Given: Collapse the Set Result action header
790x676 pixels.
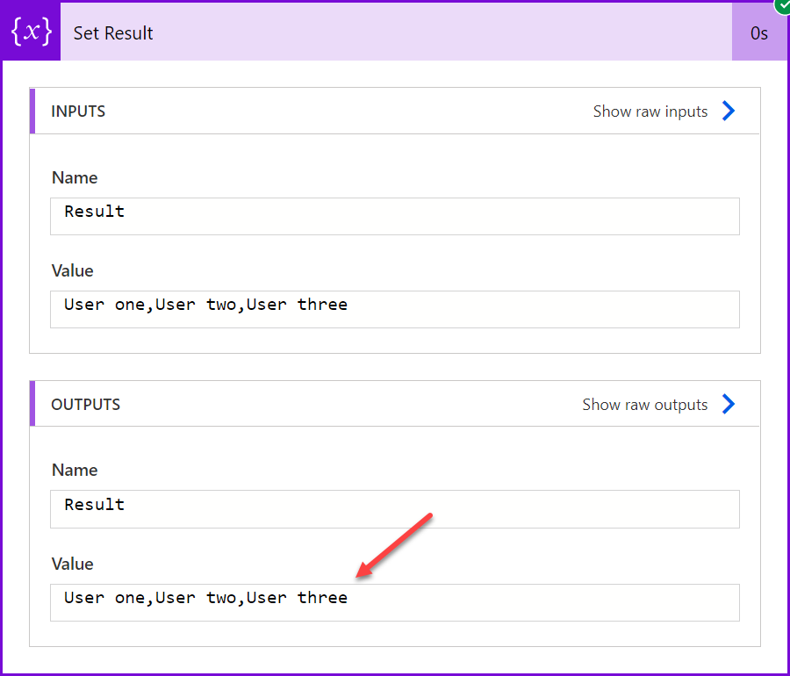Looking at the screenshot, I should click(396, 32).
